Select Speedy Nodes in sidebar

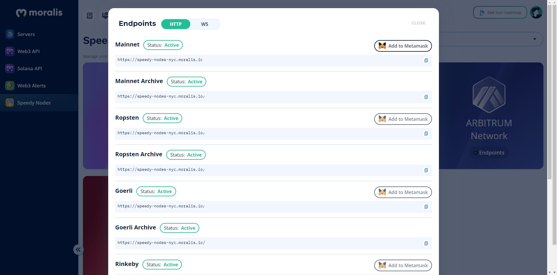[39, 103]
